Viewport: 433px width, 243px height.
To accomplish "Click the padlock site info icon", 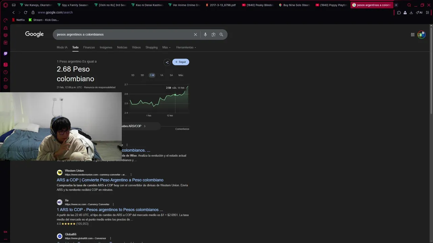I will [33, 12].
